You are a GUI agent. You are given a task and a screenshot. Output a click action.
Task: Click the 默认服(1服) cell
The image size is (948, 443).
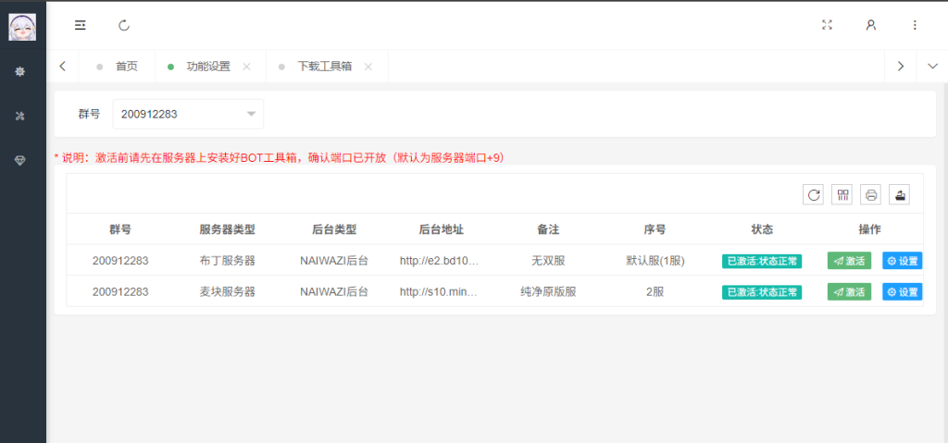point(655,261)
